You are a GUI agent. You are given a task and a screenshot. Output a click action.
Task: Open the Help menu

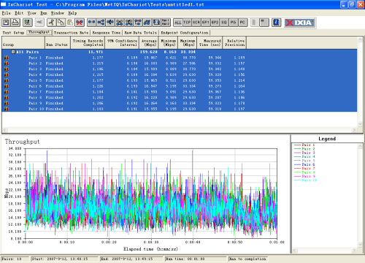(72, 13)
